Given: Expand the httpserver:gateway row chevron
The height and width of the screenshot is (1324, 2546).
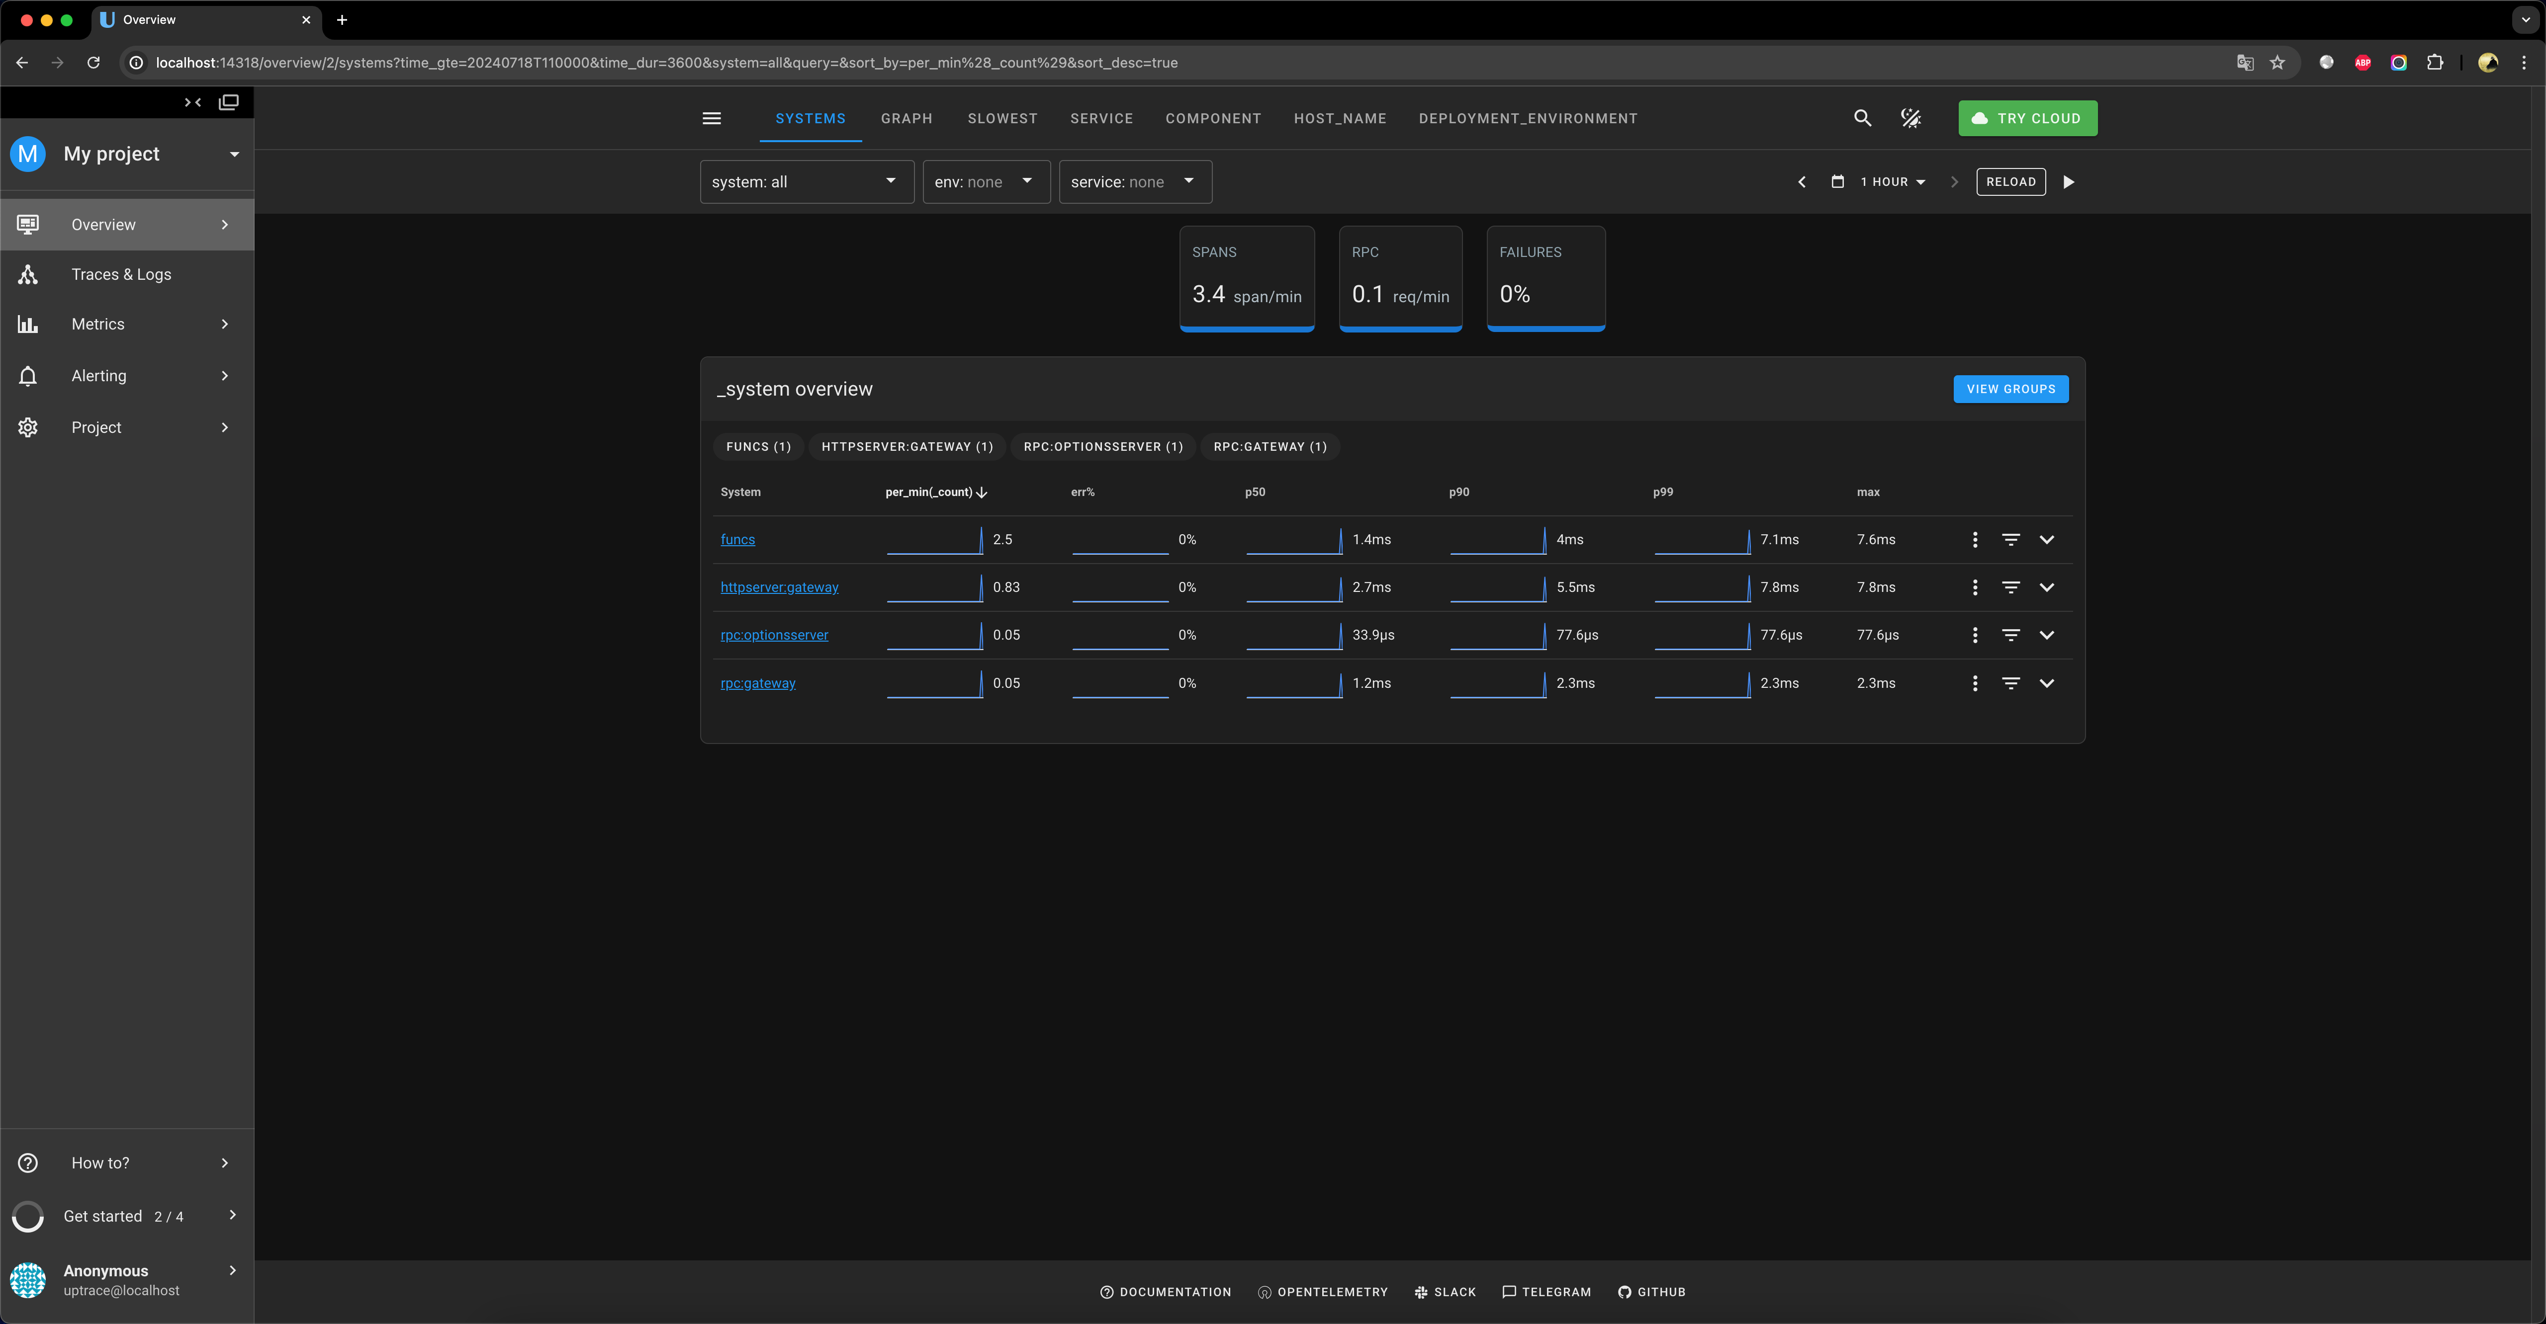Looking at the screenshot, I should coord(2047,587).
